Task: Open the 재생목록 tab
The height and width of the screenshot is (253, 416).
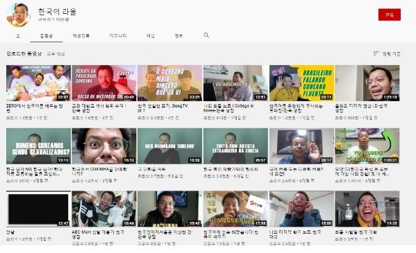Action: tap(81, 36)
